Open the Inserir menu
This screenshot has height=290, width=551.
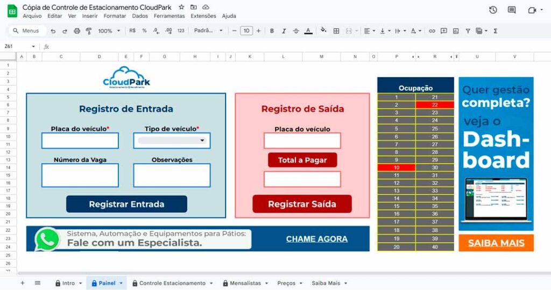[90, 16]
